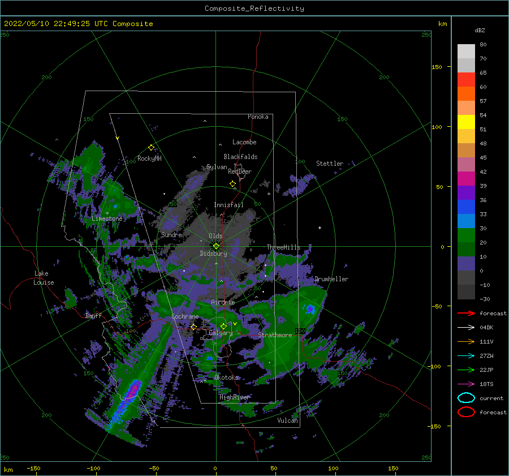Click the dBZ legend heading
The image size is (509, 476).
(x=480, y=30)
